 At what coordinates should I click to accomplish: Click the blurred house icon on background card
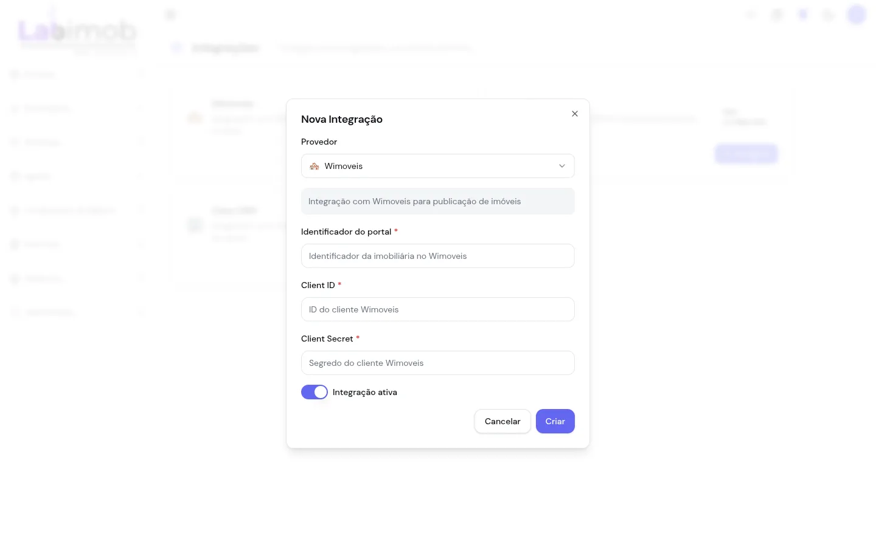click(195, 117)
